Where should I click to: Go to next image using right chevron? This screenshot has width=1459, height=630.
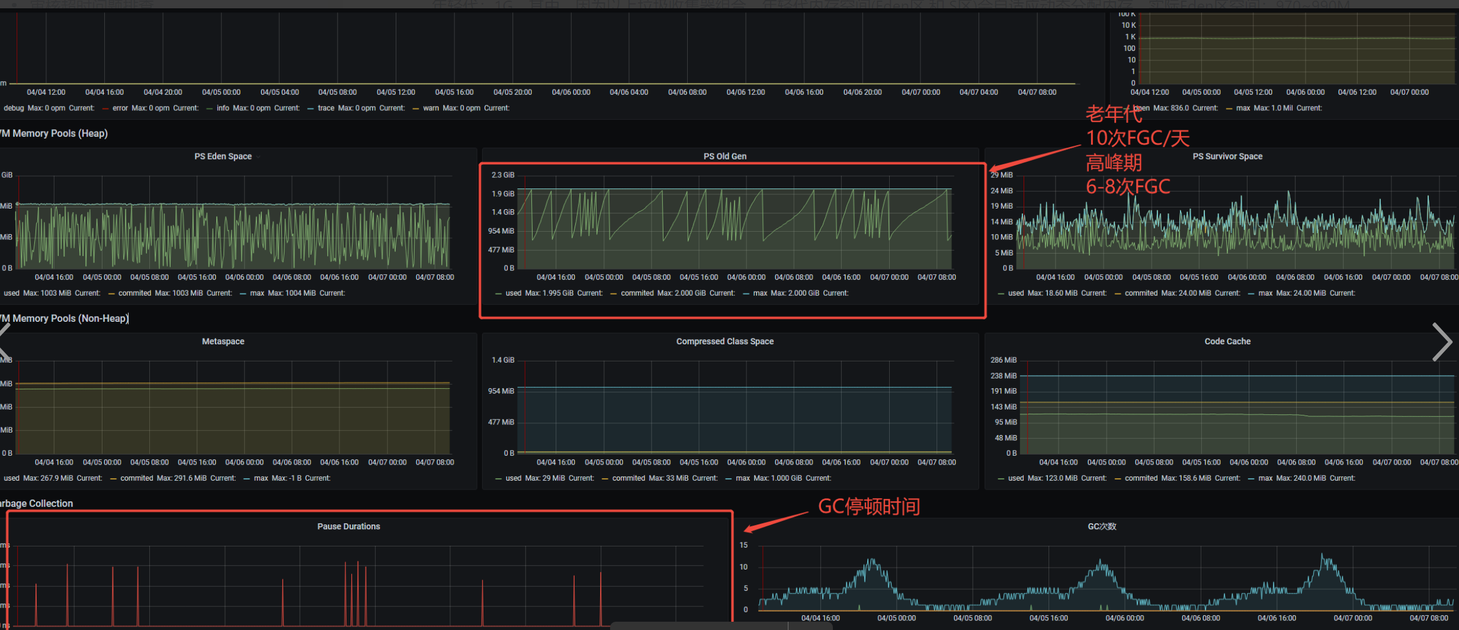pyautogui.click(x=1442, y=342)
